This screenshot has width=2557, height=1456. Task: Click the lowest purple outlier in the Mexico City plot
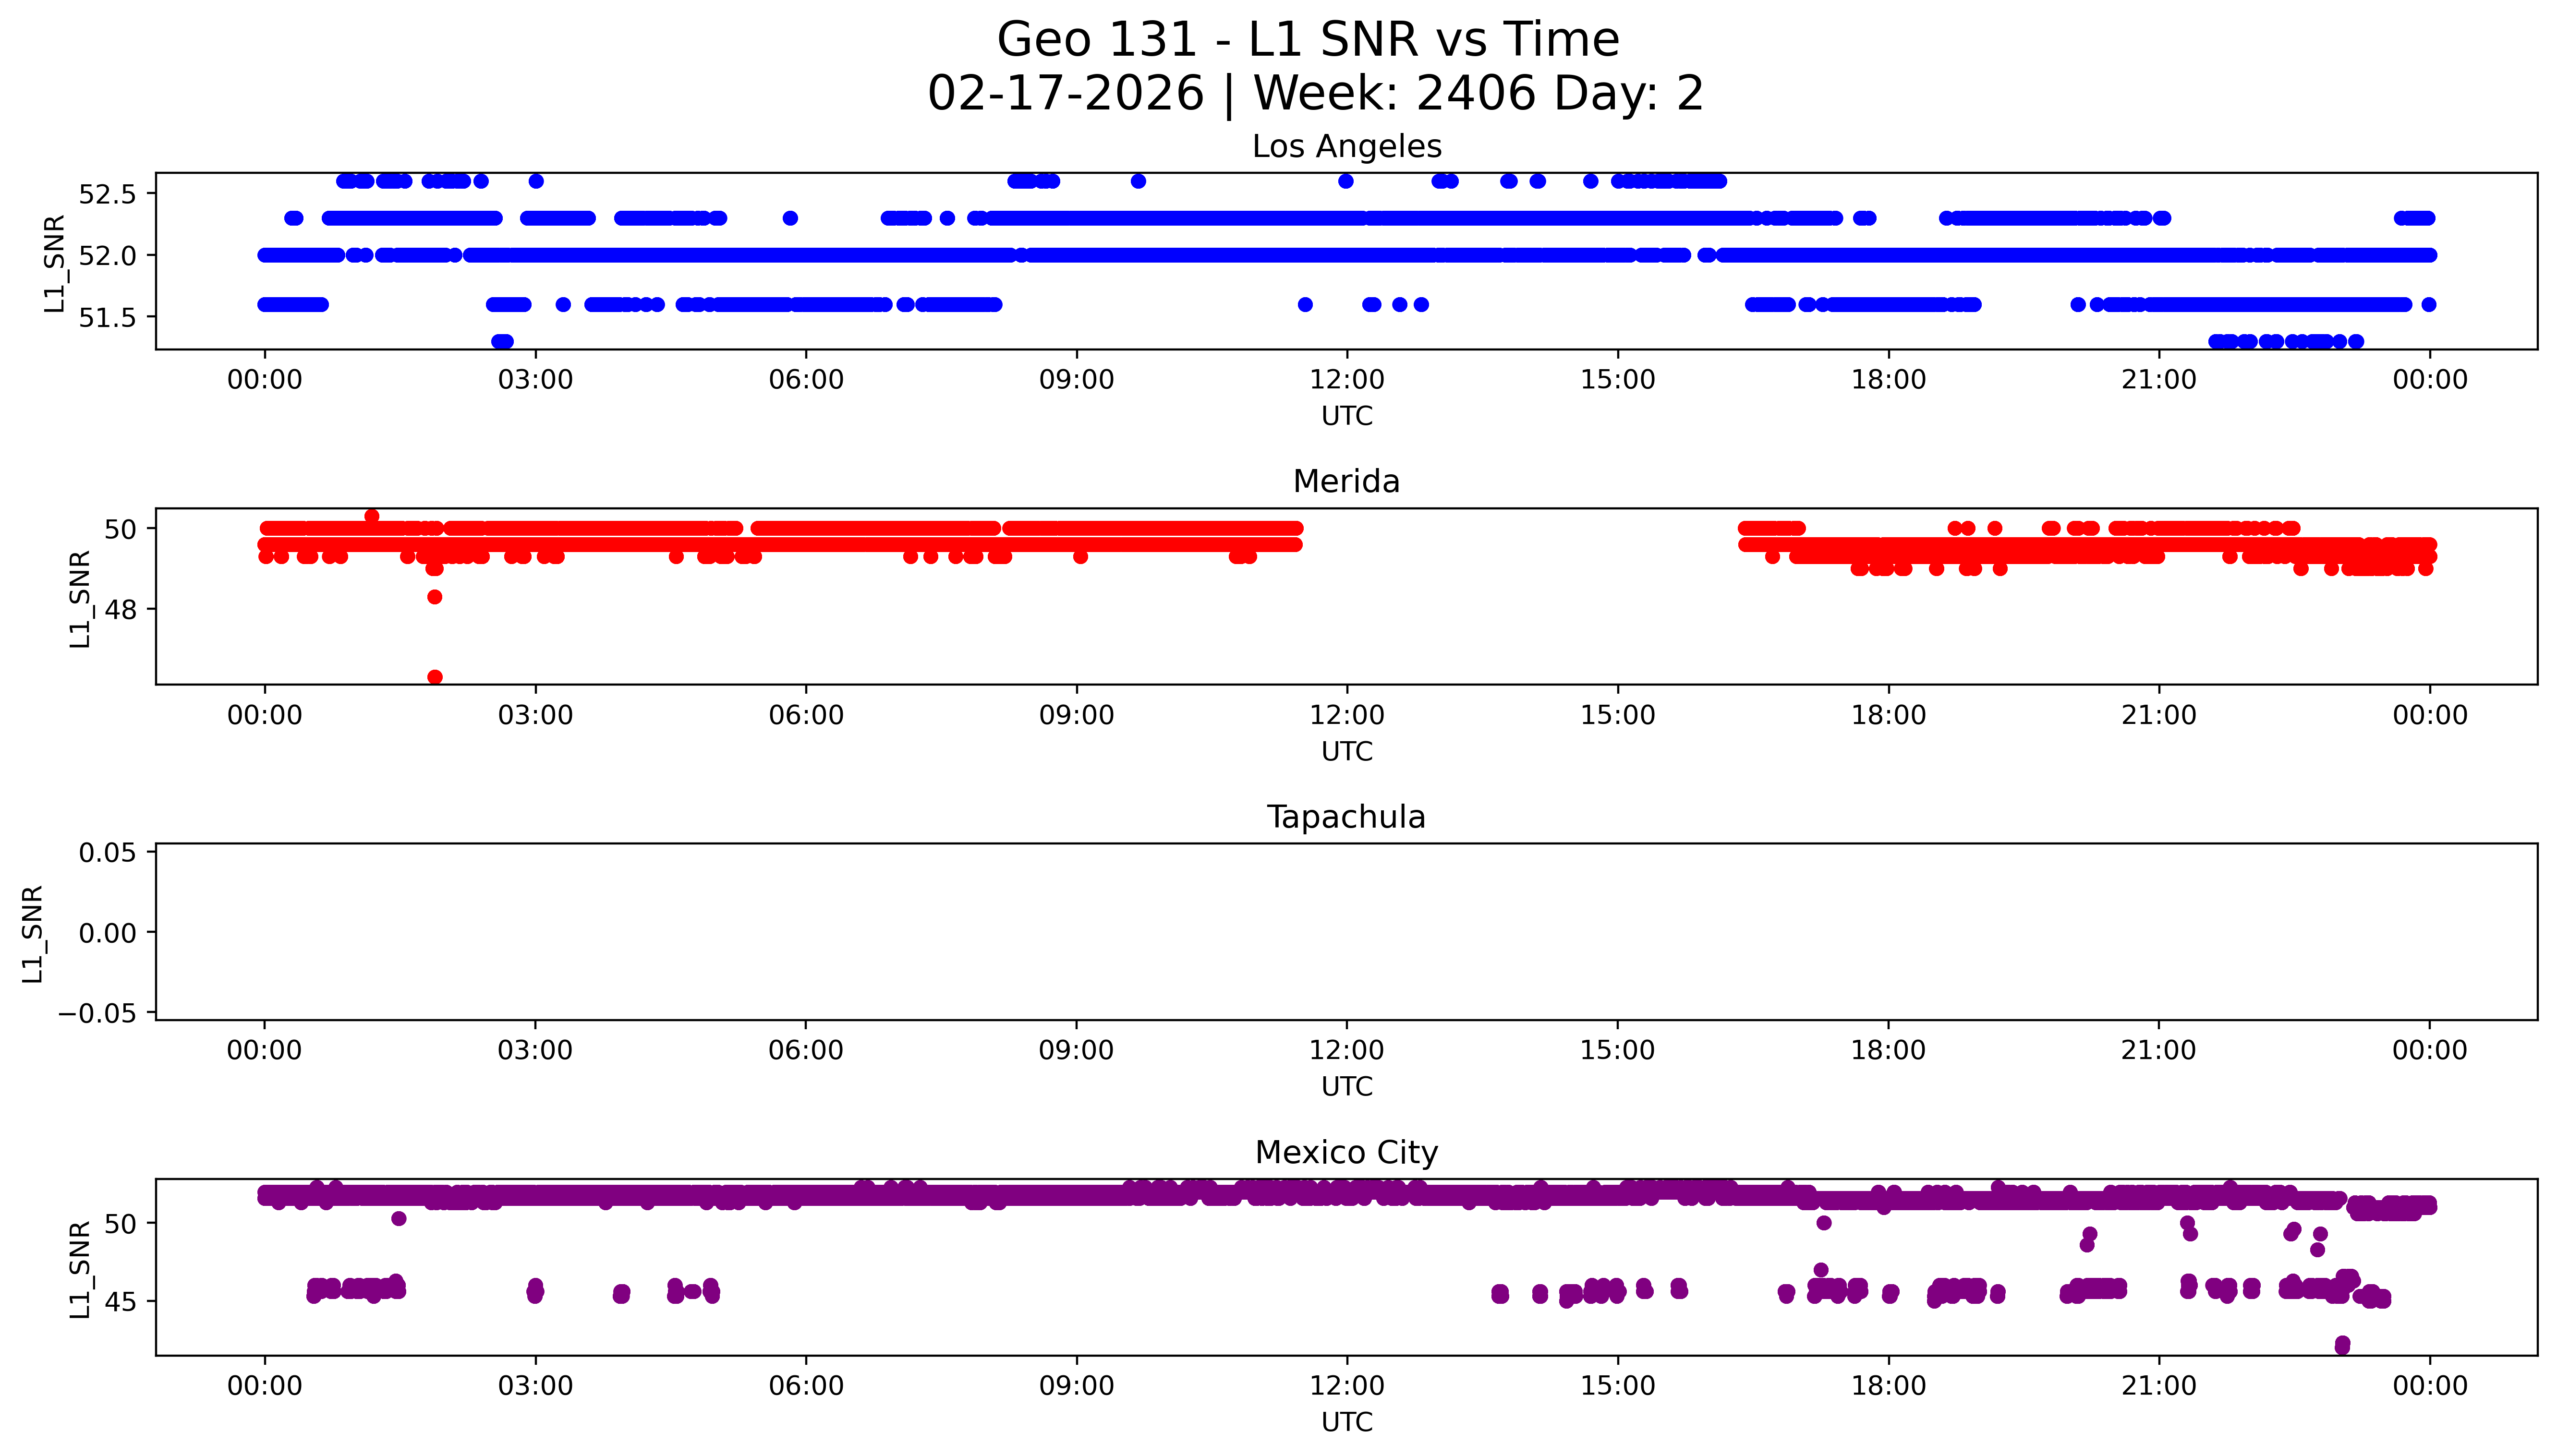point(2342,1345)
